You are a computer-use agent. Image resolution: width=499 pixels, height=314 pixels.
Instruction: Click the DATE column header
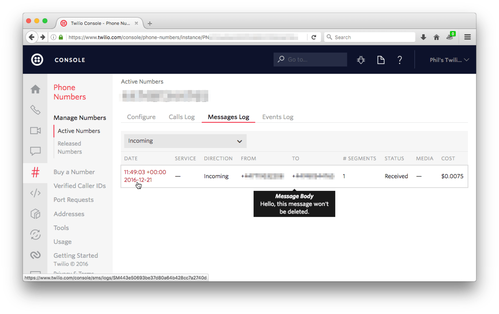(x=131, y=159)
